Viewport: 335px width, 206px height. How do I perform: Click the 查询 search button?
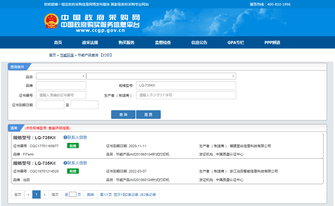click(x=123, y=115)
